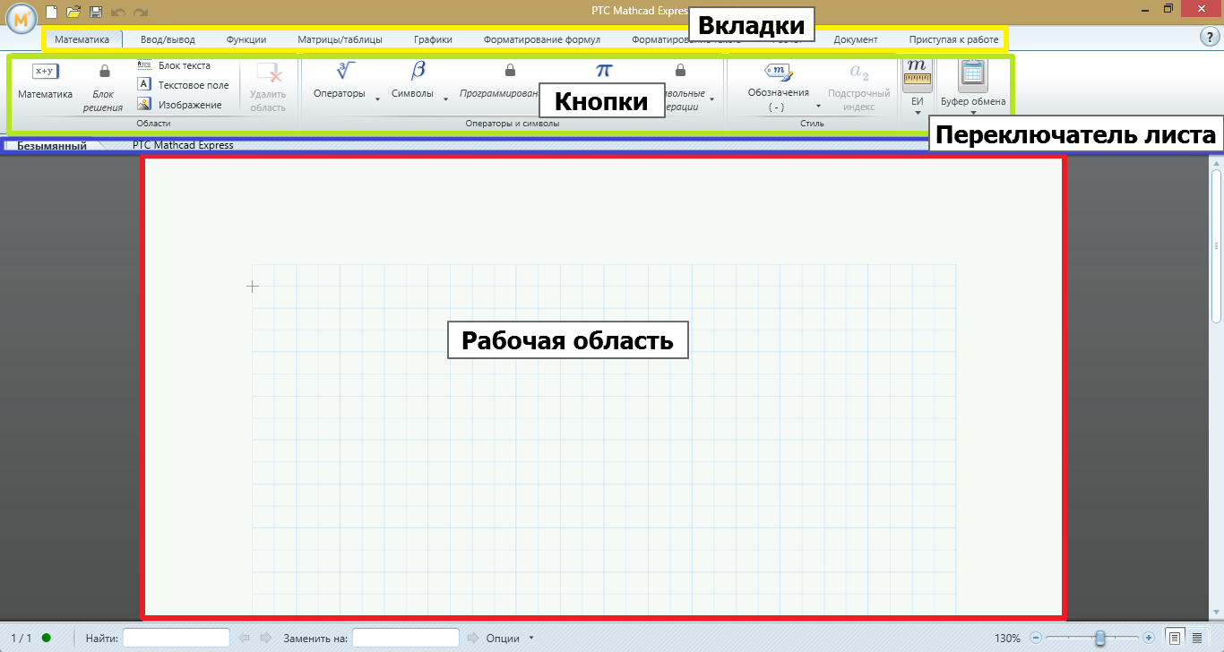
Task: Expand the Обозначения dropdown arrow
Action: click(818, 106)
